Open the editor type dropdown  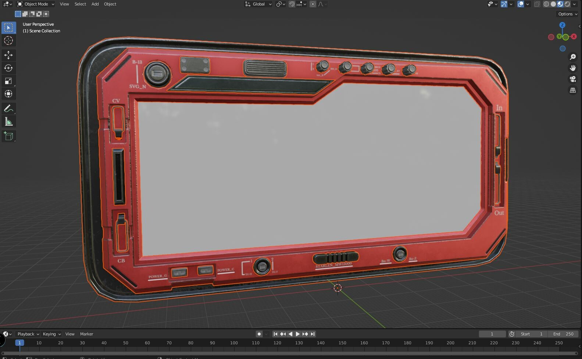tap(7, 4)
